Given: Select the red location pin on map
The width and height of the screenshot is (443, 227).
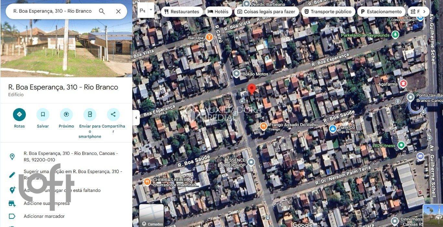Looking at the screenshot, I should (x=251, y=89).
